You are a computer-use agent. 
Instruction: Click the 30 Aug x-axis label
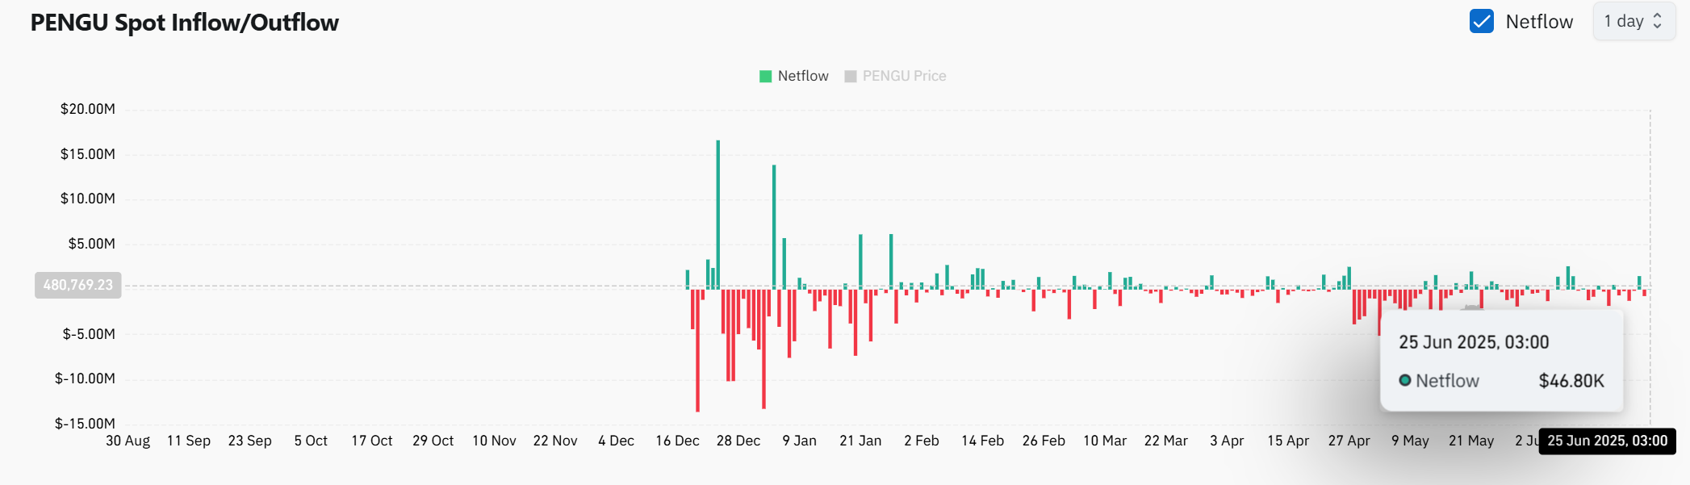pos(128,441)
